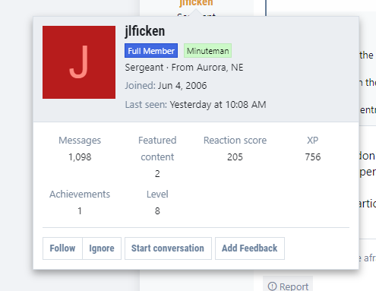
Task: View Messages count 1,098
Action: tap(80, 157)
